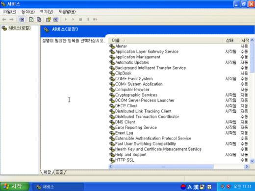The image size is (255, 191).
Task: Select Extensible Authentication Protocol Service
Action: pos(153,138)
